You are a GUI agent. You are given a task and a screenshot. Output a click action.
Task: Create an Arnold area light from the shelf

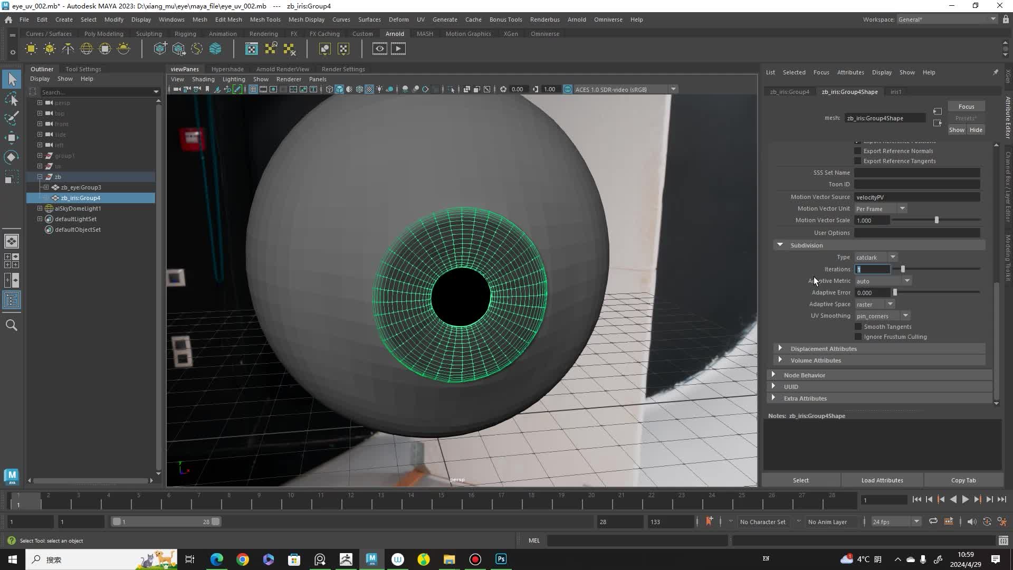tap(31, 49)
